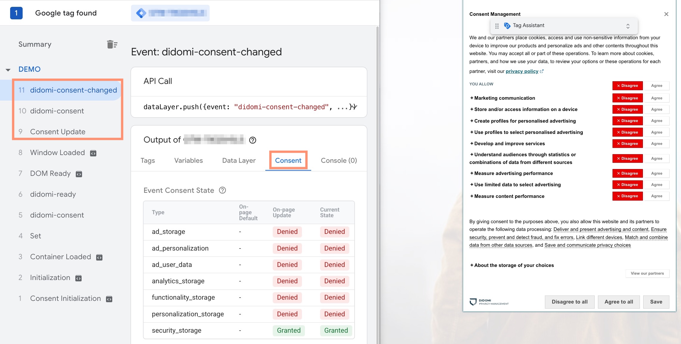Agree to Develop and improve services

pos(657,144)
